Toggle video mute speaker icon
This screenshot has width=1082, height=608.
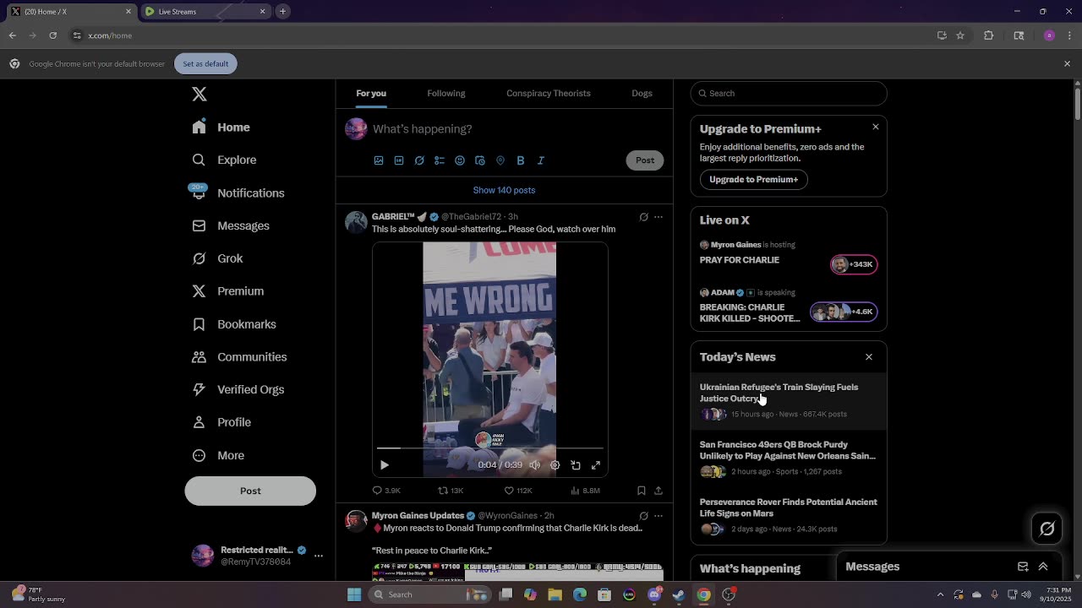(534, 465)
